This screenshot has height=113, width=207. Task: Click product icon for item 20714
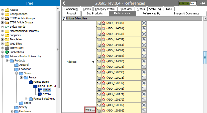40,94
